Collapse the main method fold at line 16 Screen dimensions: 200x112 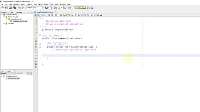tap(40, 47)
